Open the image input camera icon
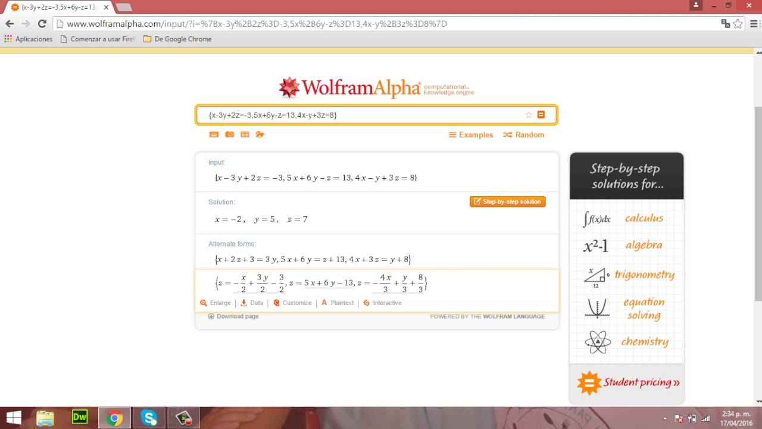Screen dimensions: 762x429 tap(230, 135)
